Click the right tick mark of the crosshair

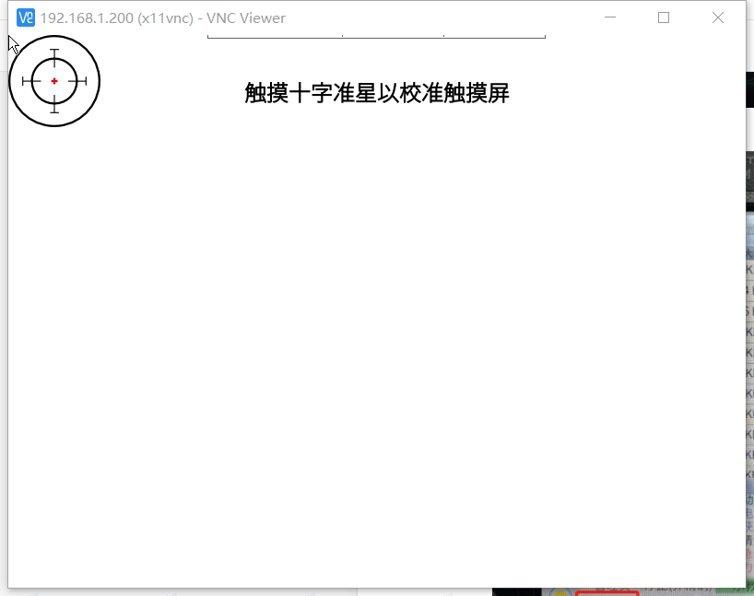pyautogui.click(x=85, y=81)
